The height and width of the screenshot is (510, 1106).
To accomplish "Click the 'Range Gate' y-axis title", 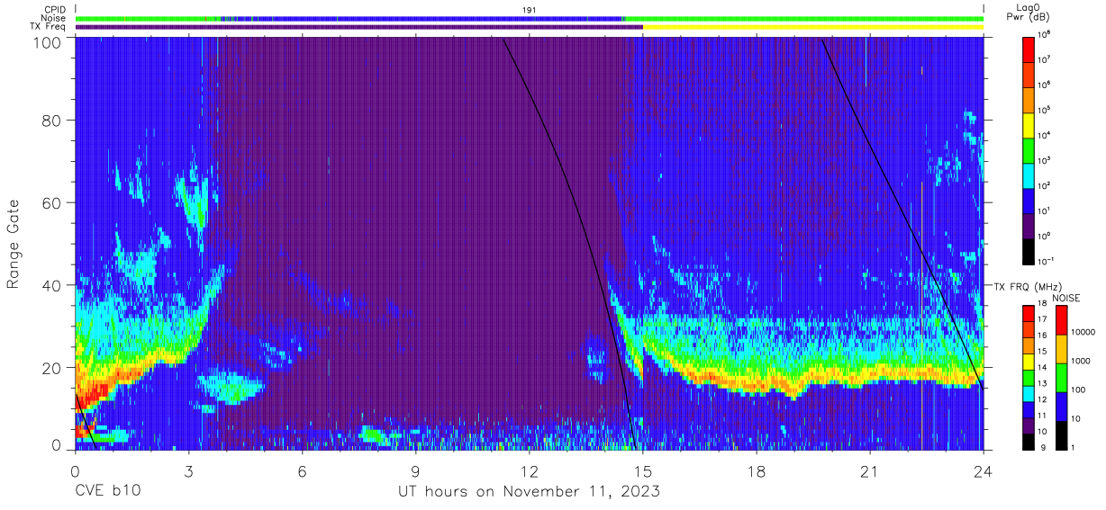I will (14, 245).
